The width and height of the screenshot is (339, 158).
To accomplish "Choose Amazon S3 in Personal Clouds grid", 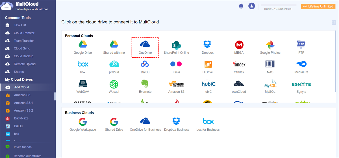I will (x=176, y=86).
